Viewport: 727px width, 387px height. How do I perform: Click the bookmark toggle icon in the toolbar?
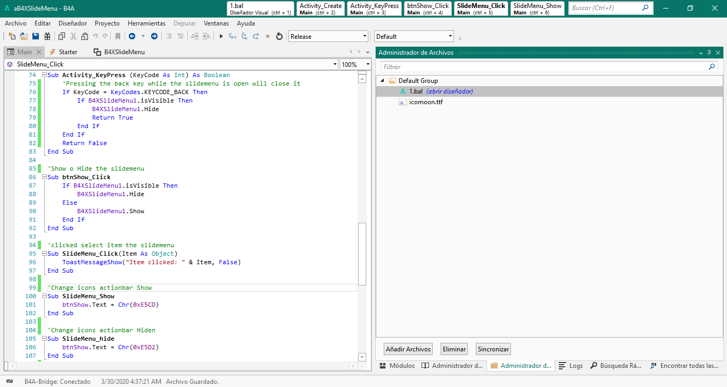click(x=118, y=36)
